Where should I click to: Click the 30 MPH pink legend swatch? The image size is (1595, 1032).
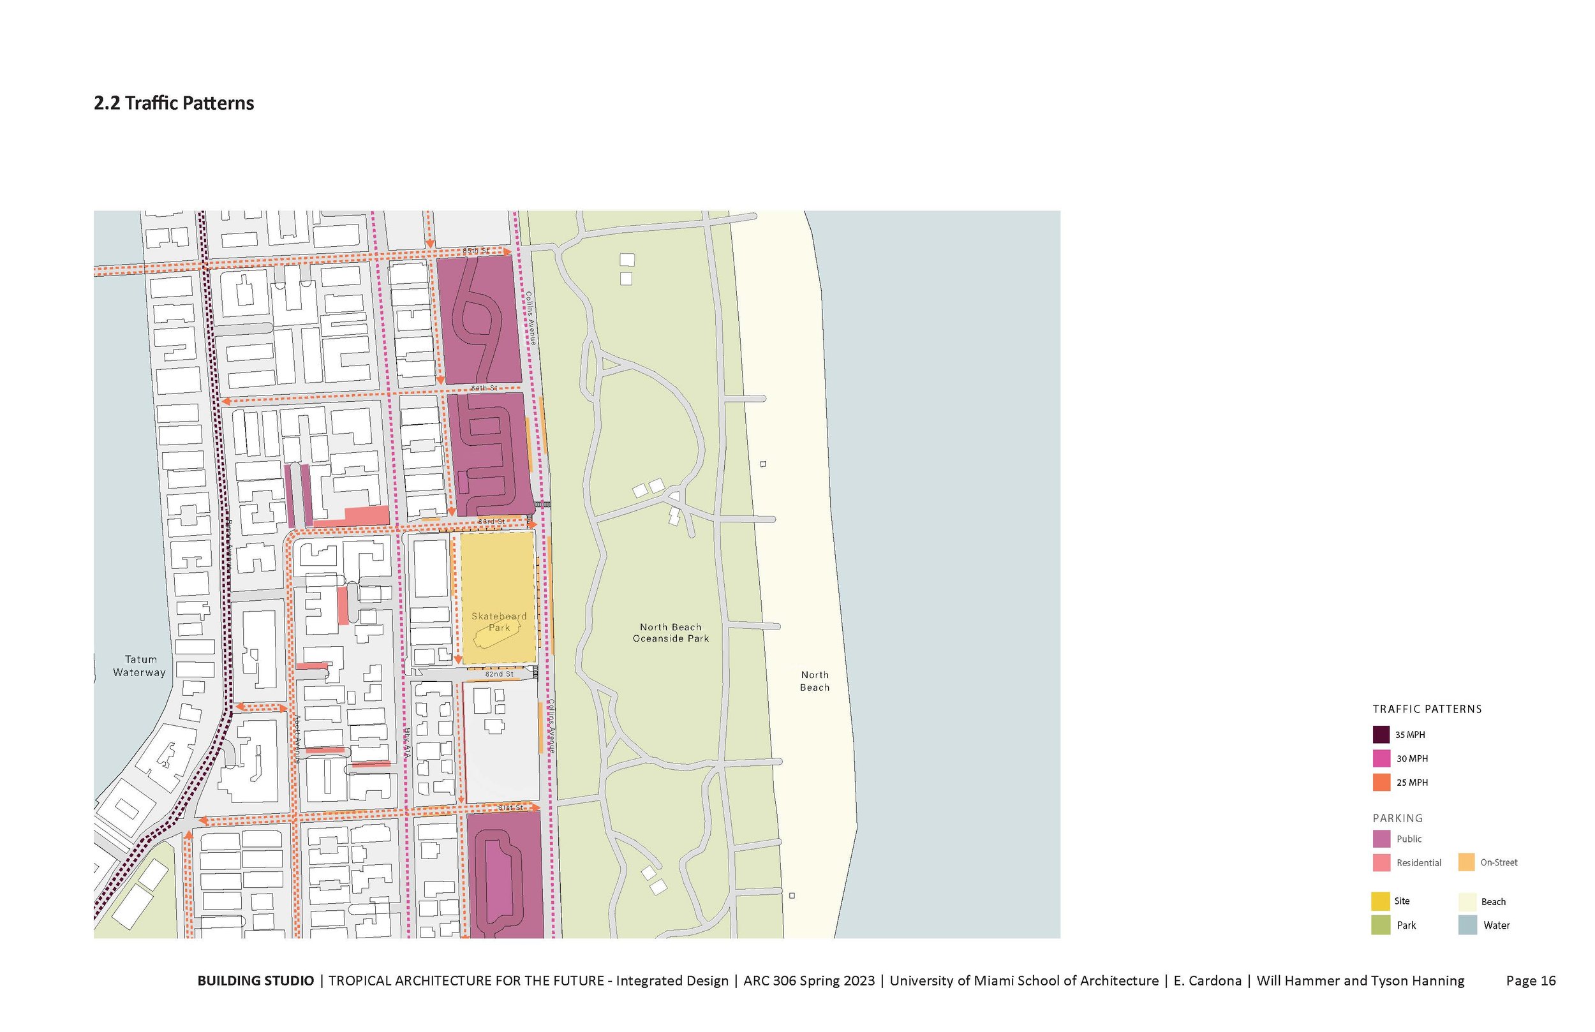coord(1381,758)
